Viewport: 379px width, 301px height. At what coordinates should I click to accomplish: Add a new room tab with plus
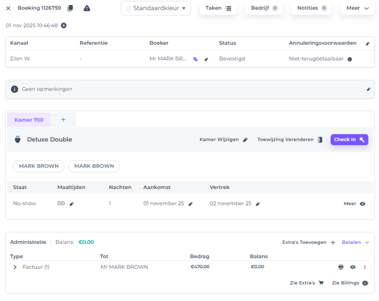tap(63, 120)
